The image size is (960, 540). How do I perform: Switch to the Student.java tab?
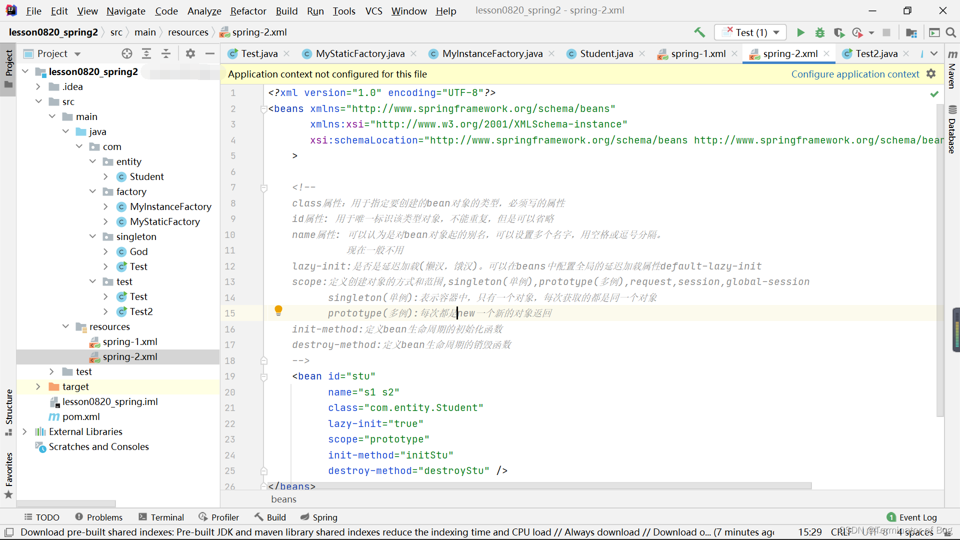605,53
